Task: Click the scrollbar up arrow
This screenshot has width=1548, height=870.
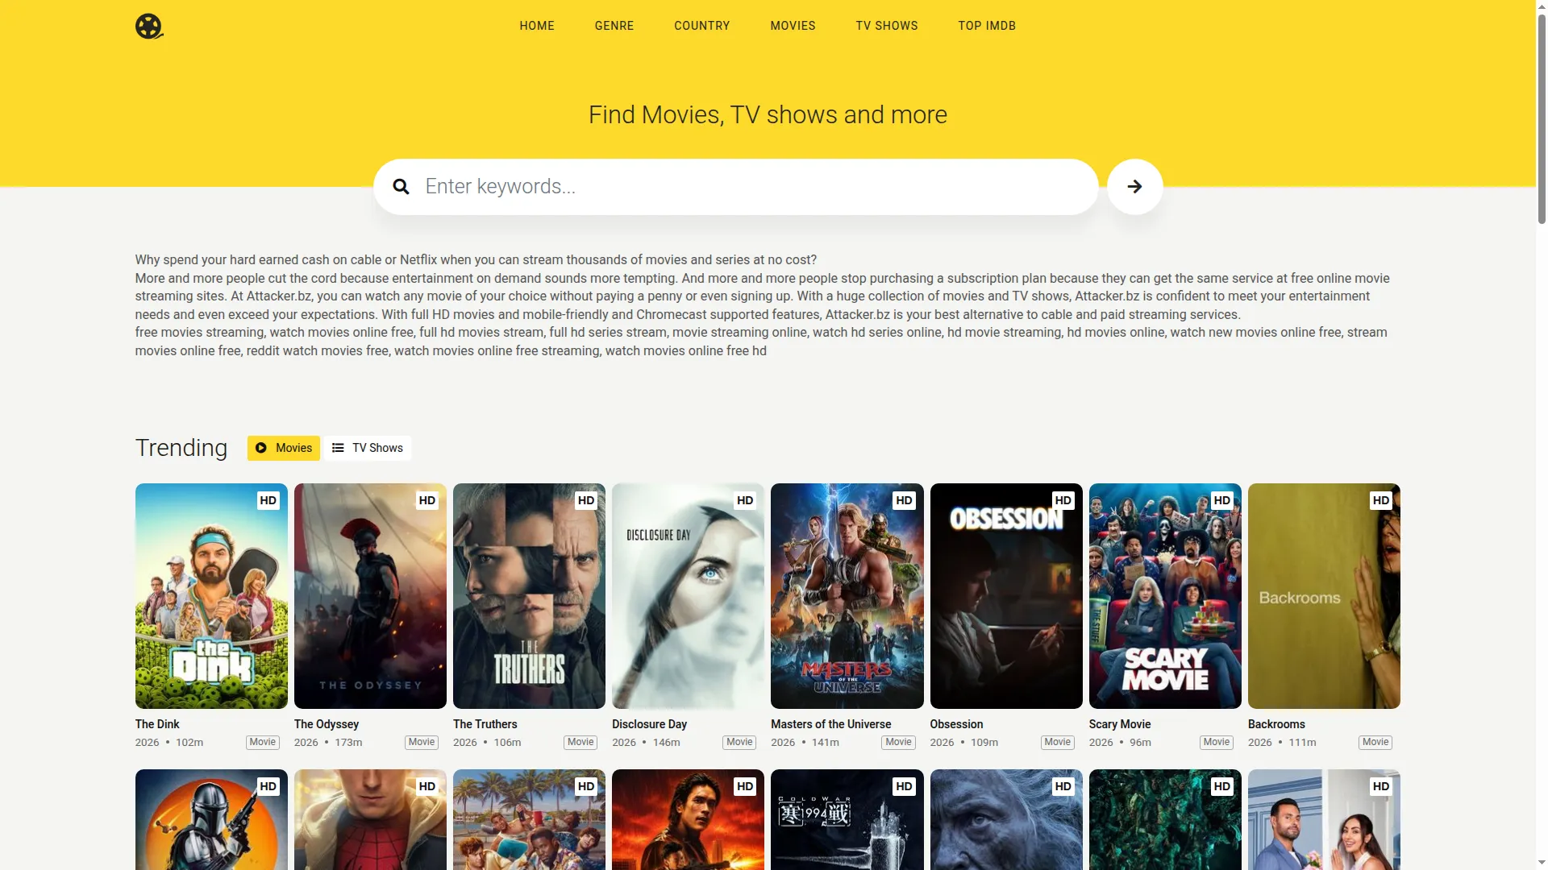Action: pos(1542,6)
